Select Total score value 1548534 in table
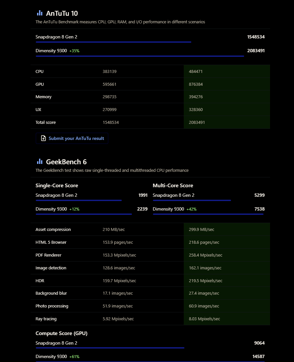Viewport: 294px width, 362px height. click(x=111, y=122)
